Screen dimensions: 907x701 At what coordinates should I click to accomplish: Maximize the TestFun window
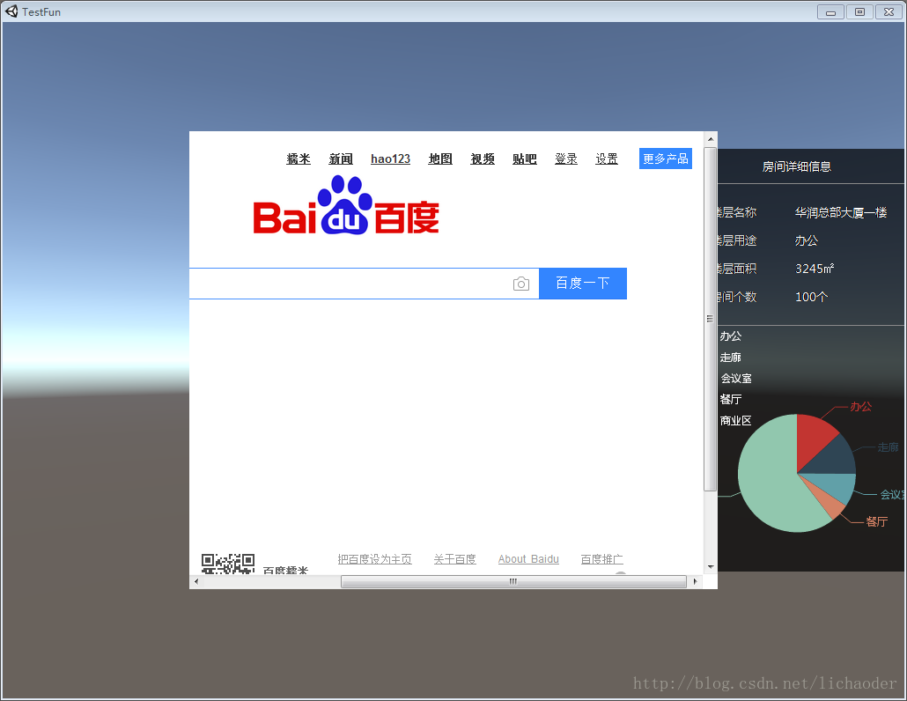(860, 11)
